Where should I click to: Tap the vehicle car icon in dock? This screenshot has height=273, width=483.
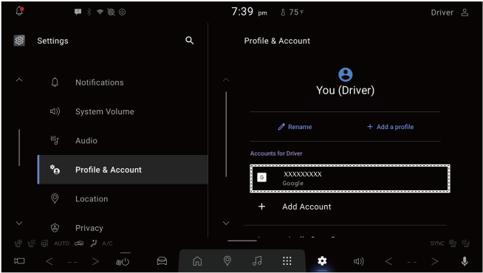tap(162, 261)
